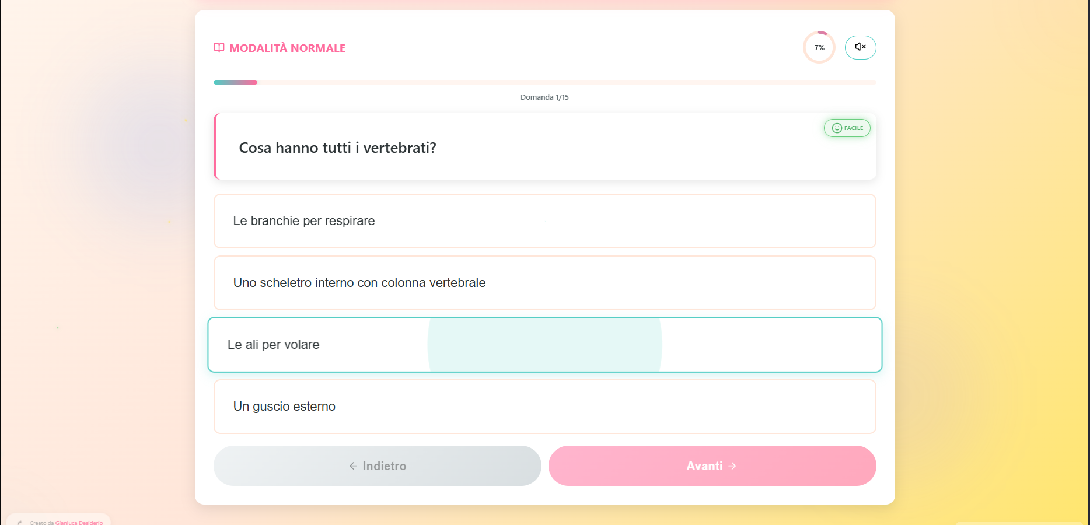Click the 'Domanda 1/15' counter text

coord(544,97)
